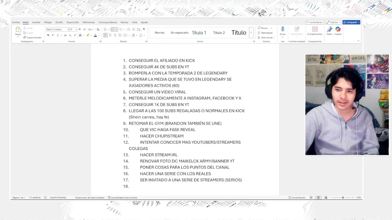Click the spelling book icon in status bar
Image resolution: width=392 pixels, height=220 pixels.
(45, 198)
